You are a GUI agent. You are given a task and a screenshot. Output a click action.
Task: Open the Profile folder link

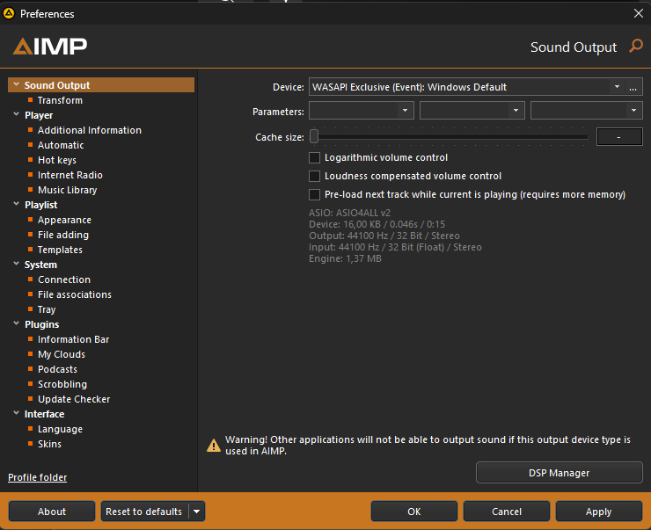(37, 477)
